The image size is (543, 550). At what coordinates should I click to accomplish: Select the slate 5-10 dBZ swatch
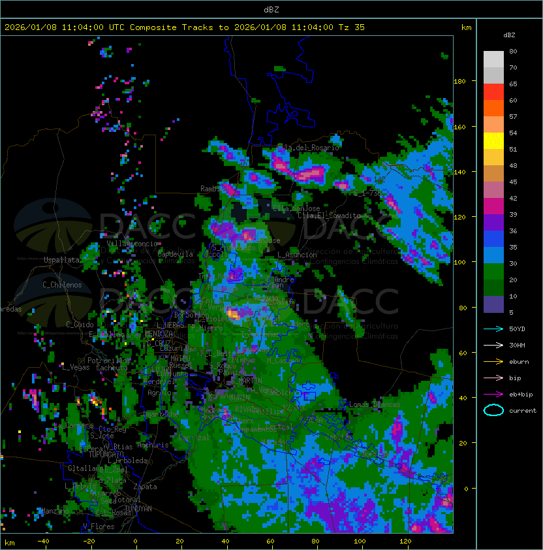pos(493,304)
